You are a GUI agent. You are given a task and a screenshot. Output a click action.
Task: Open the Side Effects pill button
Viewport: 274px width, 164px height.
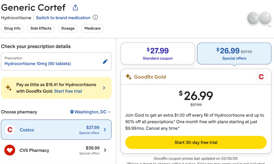[x=41, y=28]
